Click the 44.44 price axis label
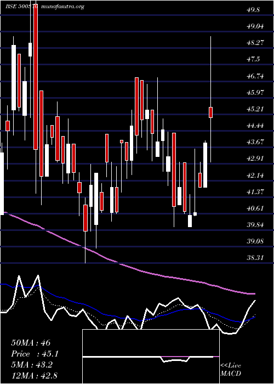The height and width of the screenshot is (384, 274). click(x=255, y=126)
